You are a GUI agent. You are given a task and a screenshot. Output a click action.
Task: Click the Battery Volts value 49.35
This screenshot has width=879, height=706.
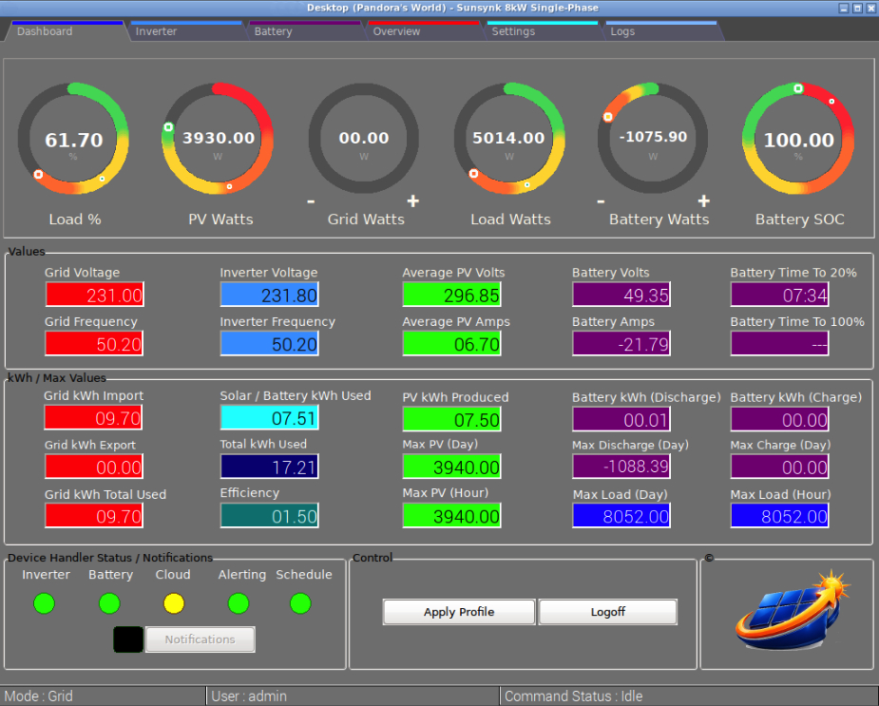tap(621, 295)
